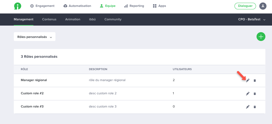Viewport: 272px width, 124px height.
Task: Switch to the Contenus tab
Action: point(49,20)
